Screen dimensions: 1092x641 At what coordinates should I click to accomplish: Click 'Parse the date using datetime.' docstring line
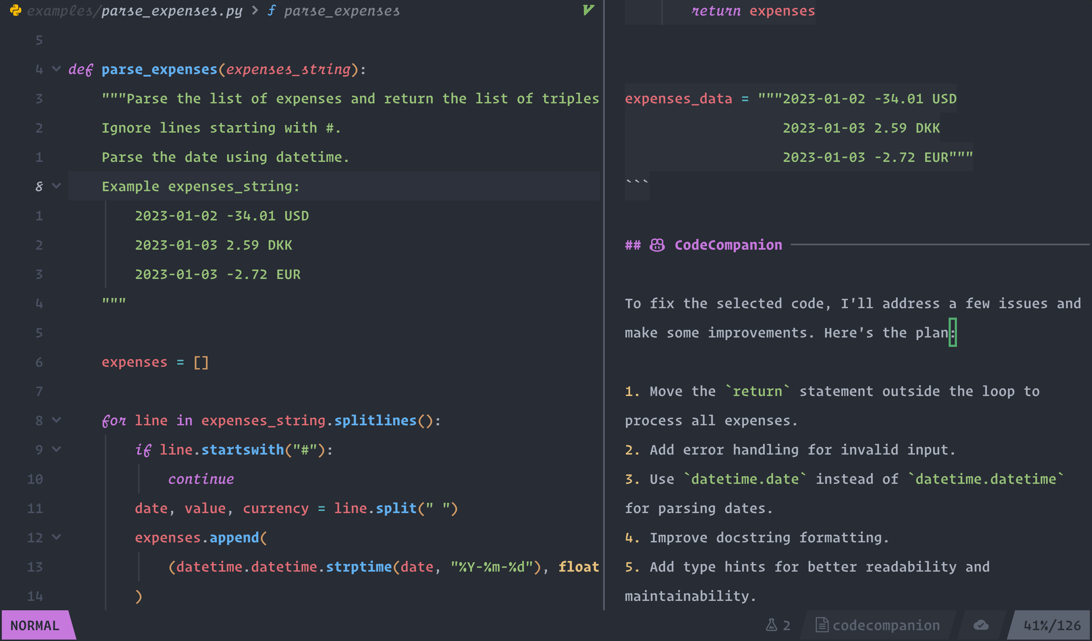click(x=225, y=157)
